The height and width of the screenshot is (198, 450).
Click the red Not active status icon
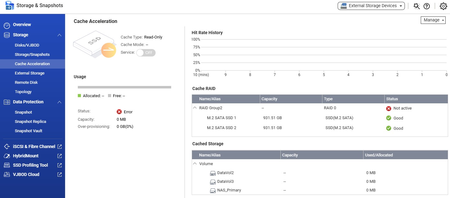coord(389,108)
